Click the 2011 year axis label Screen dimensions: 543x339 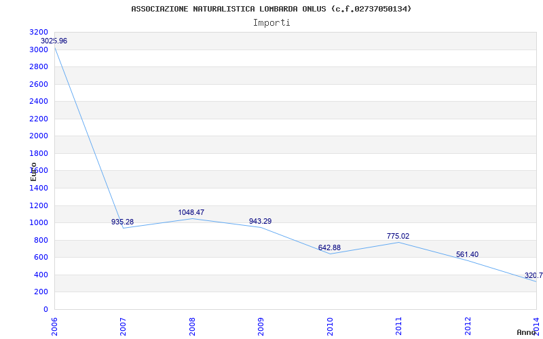click(399, 326)
